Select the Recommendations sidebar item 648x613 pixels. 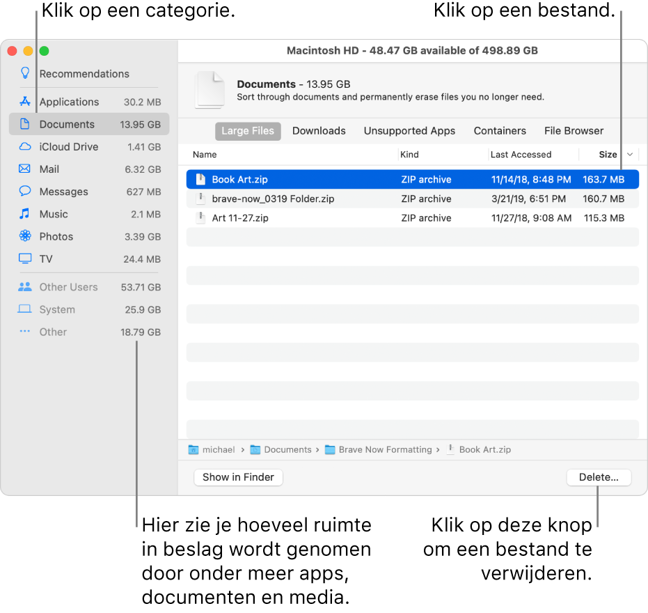84,74
